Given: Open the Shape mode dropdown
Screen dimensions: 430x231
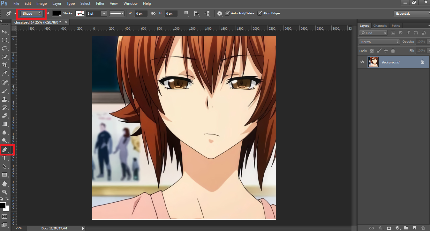Looking at the screenshot, I should [x=31, y=13].
